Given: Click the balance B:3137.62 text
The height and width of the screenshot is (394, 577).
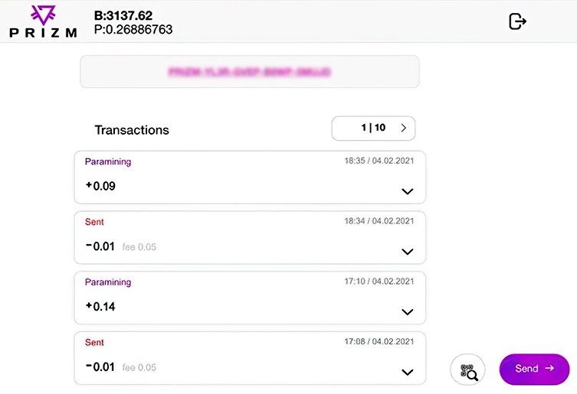Looking at the screenshot, I should click(123, 15).
